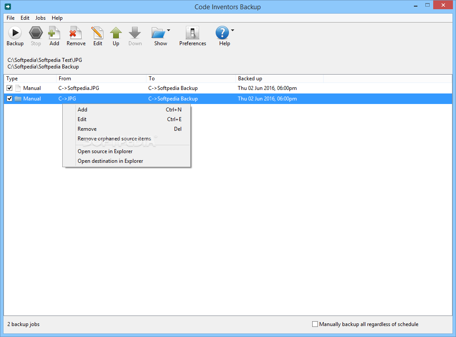The width and height of the screenshot is (456, 337).
Task: Choose Add in the context menu
Action: click(127, 109)
